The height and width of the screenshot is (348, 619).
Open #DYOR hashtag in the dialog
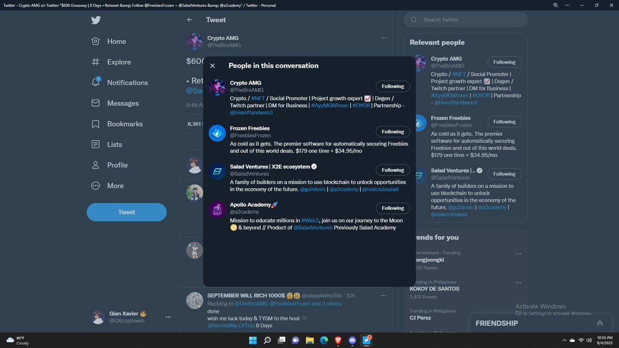pos(361,105)
